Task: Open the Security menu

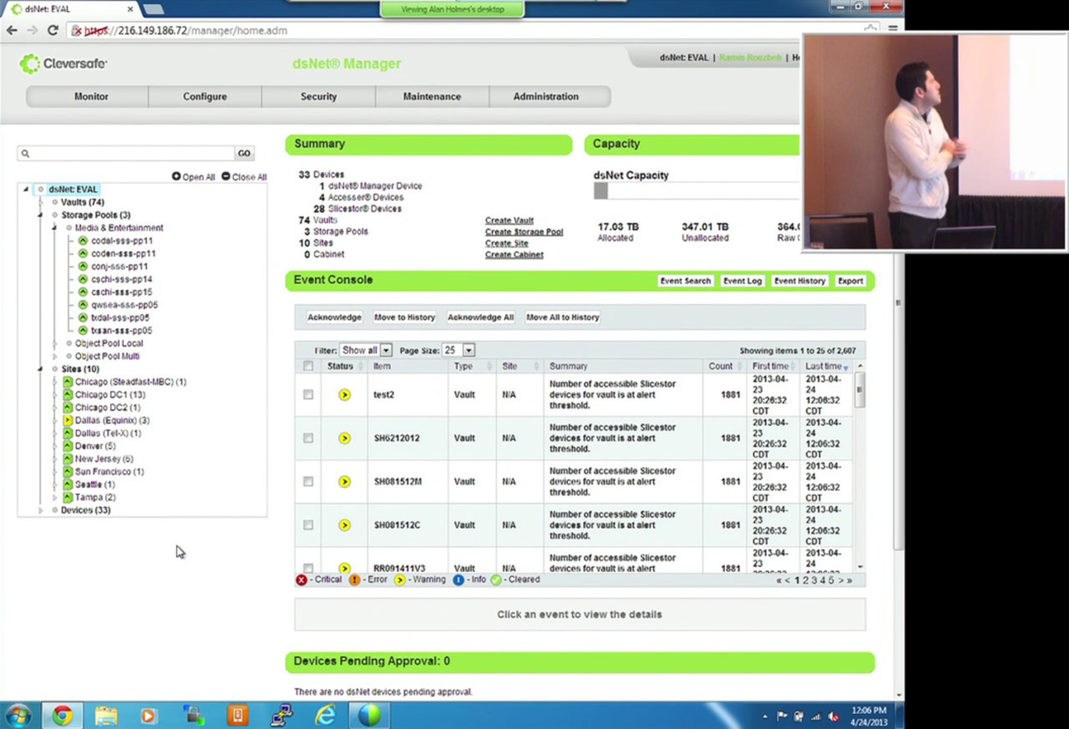Action: click(319, 97)
